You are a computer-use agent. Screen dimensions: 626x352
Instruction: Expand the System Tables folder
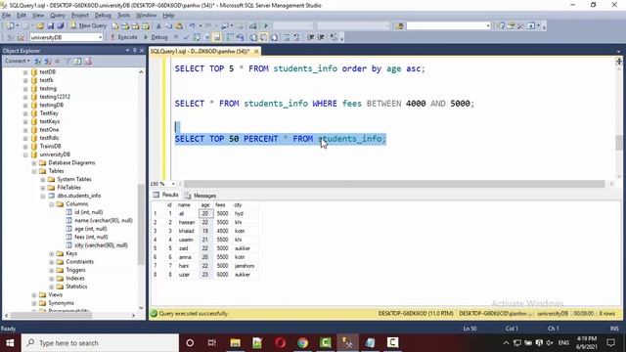point(43,179)
